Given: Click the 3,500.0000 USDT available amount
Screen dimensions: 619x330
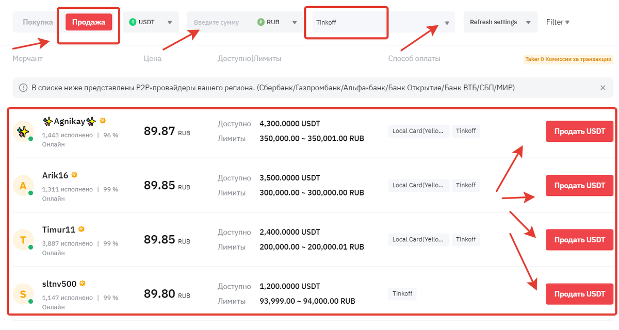Looking at the screenshot, I should [x=290, y=178].
